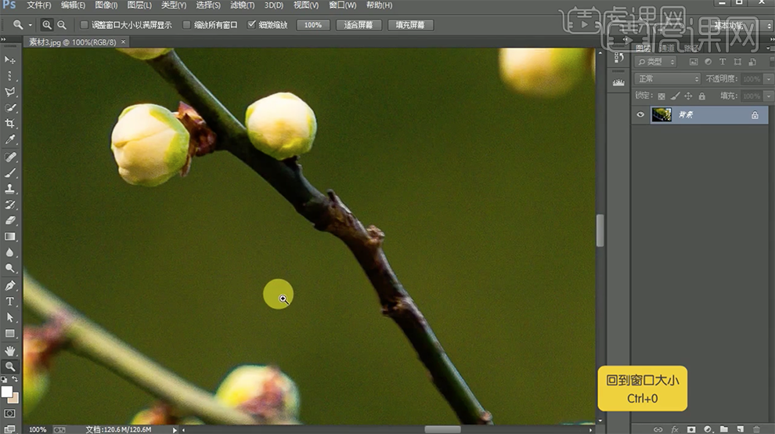Change screen mode icon at toolbox bottom
This screenshot has width=775, height=434.
(9, 429)
